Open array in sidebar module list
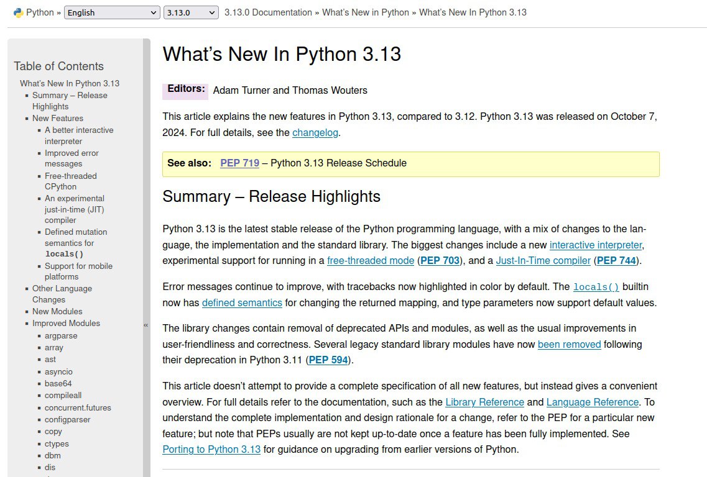This screenshot has height=477, width=707. (53, 348)
